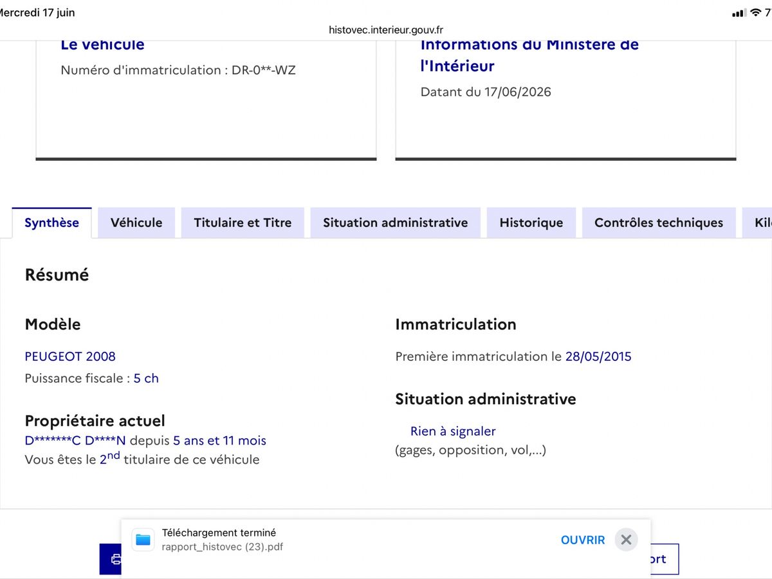The height and width of the screenshot is (579, 772).
Task: Click the (gages, opposition, vol,...) note
Action: tap(470, 450)
